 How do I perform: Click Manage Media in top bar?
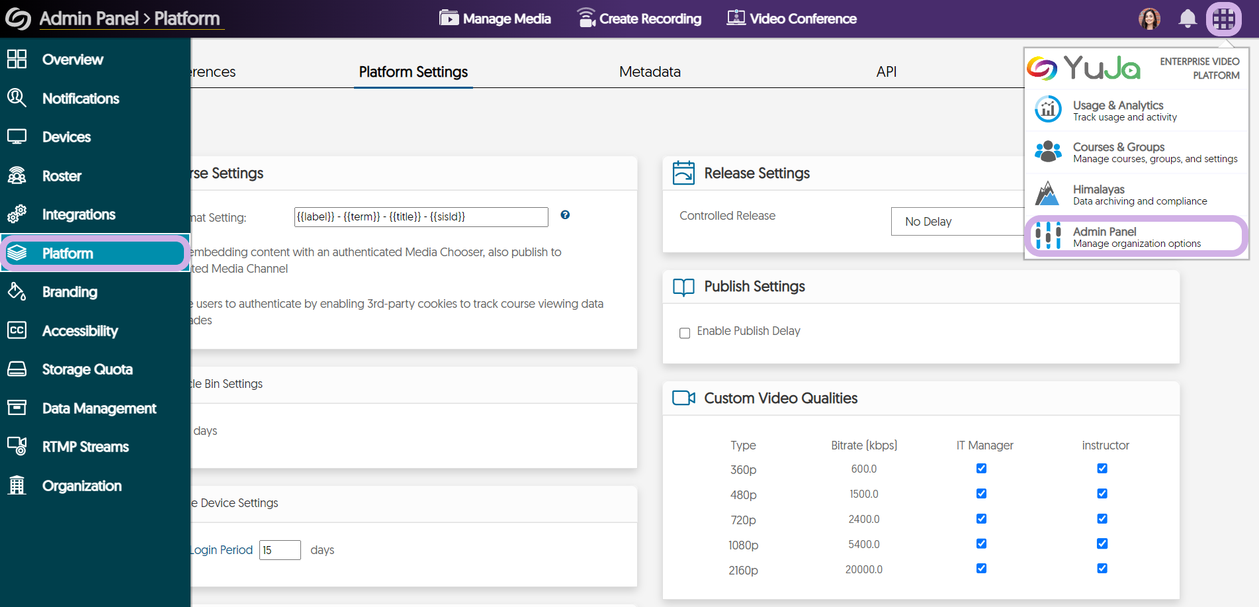495,19
